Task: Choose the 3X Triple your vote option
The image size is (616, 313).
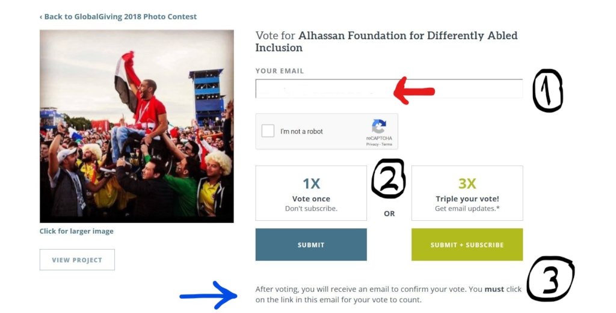Action: (467, 193)
